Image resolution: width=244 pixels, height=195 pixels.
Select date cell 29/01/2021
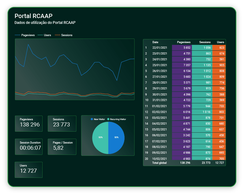coord(160,88)
